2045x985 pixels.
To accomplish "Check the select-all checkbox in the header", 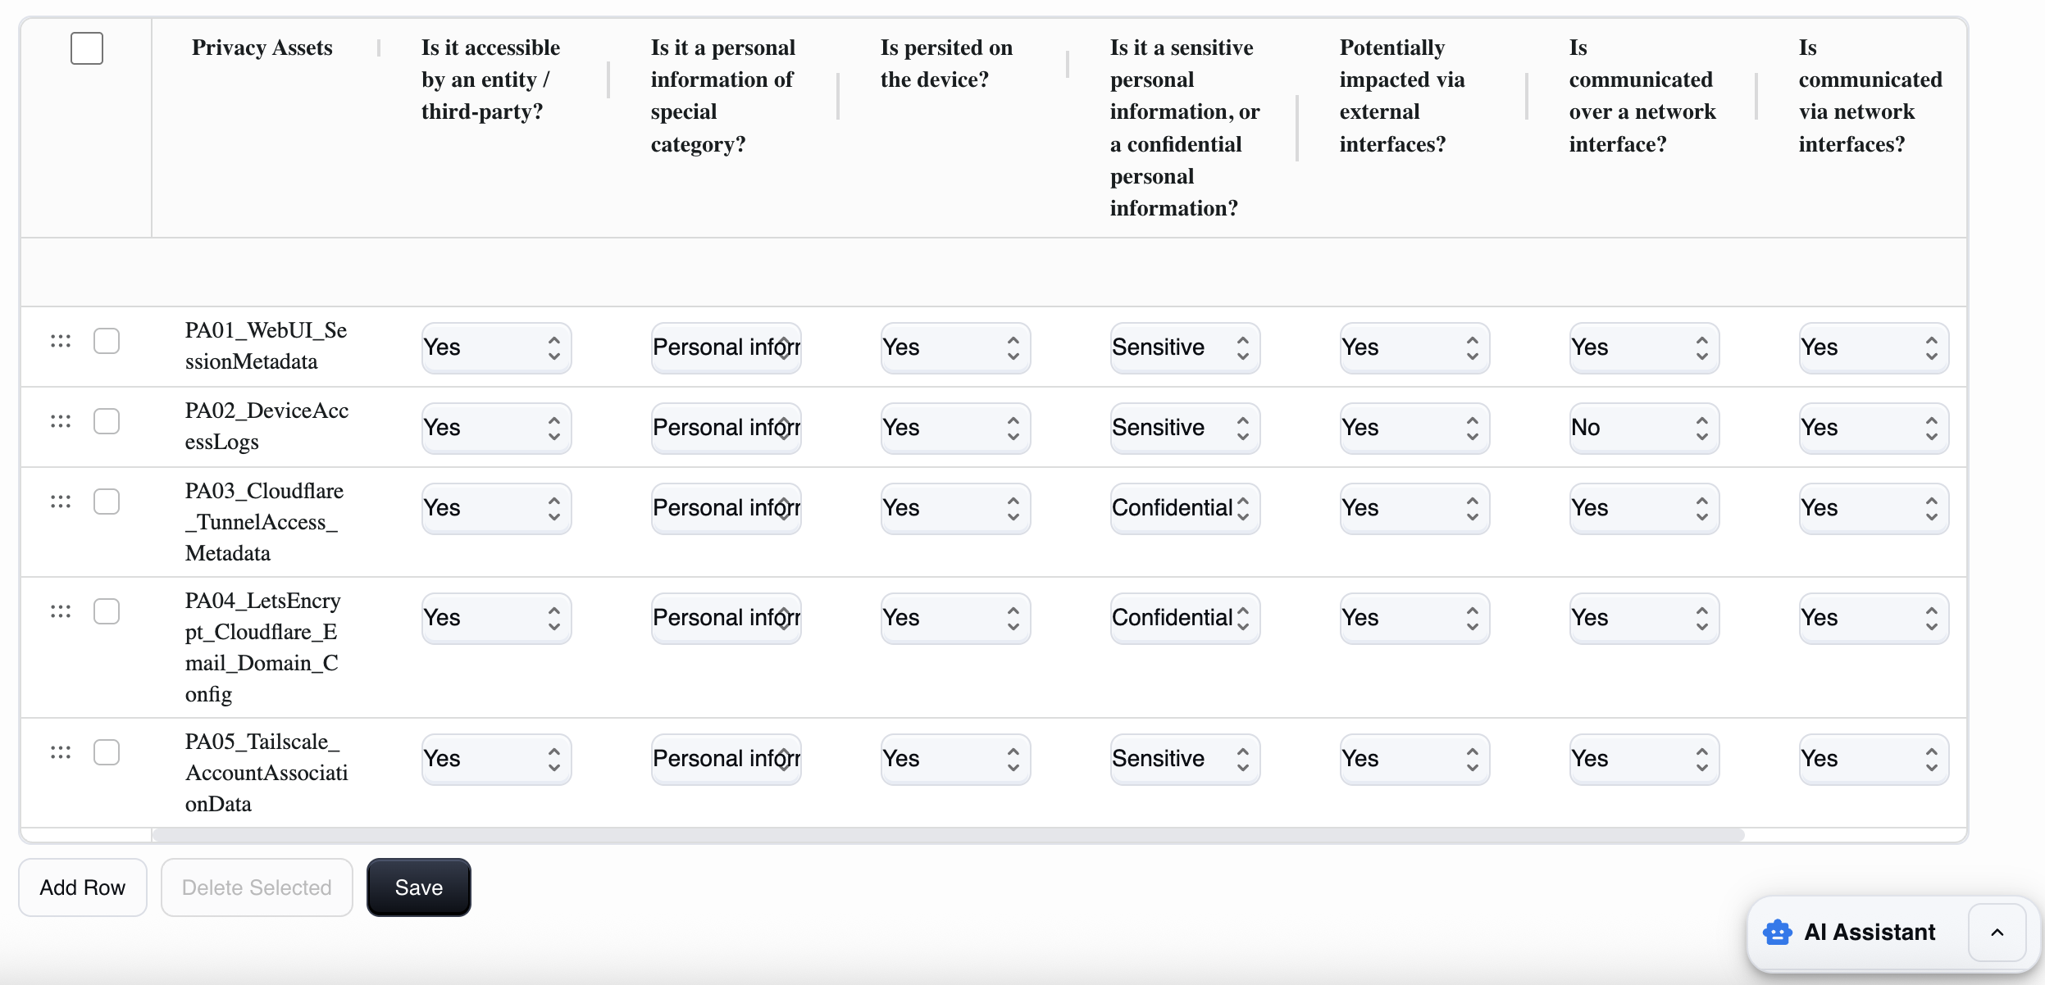I will (x=86, y=48).
